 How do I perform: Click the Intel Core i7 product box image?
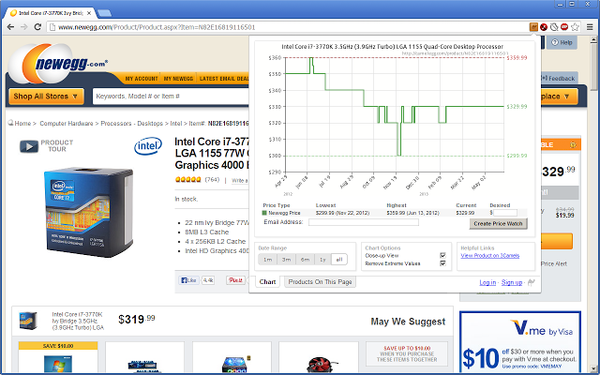[x=89, y=213]
